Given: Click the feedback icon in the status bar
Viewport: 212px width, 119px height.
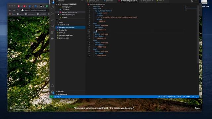Looking at the screenshot, I should (x=193, y=97).
